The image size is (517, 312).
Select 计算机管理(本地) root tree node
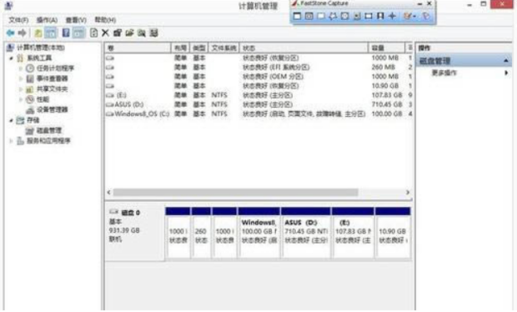coord(41,48)
